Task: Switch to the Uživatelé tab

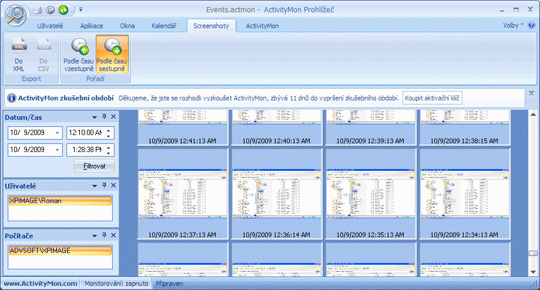Action: click(x=50, y=26)
